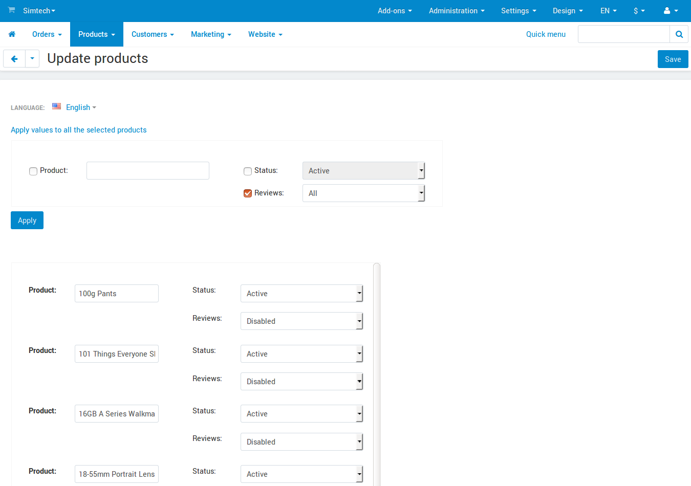Open the user account icon menu
This screenshot has width=691, height=486.
(x=671, y=11)
